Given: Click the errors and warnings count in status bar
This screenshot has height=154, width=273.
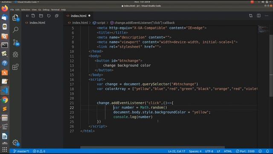Looking at the screenshot, I should (39, 151).
